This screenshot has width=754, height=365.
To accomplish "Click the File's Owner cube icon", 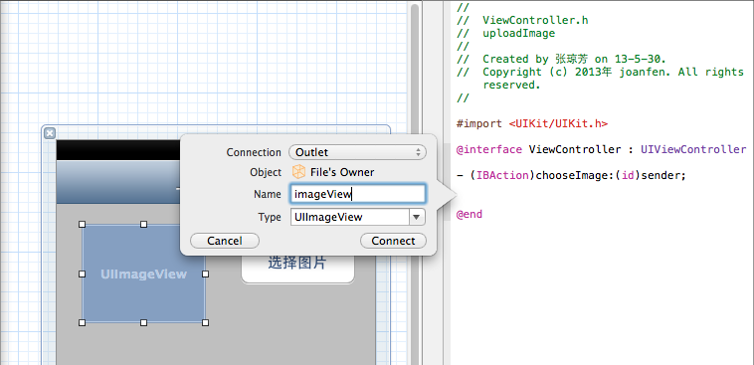I will [x=298, y=172].
